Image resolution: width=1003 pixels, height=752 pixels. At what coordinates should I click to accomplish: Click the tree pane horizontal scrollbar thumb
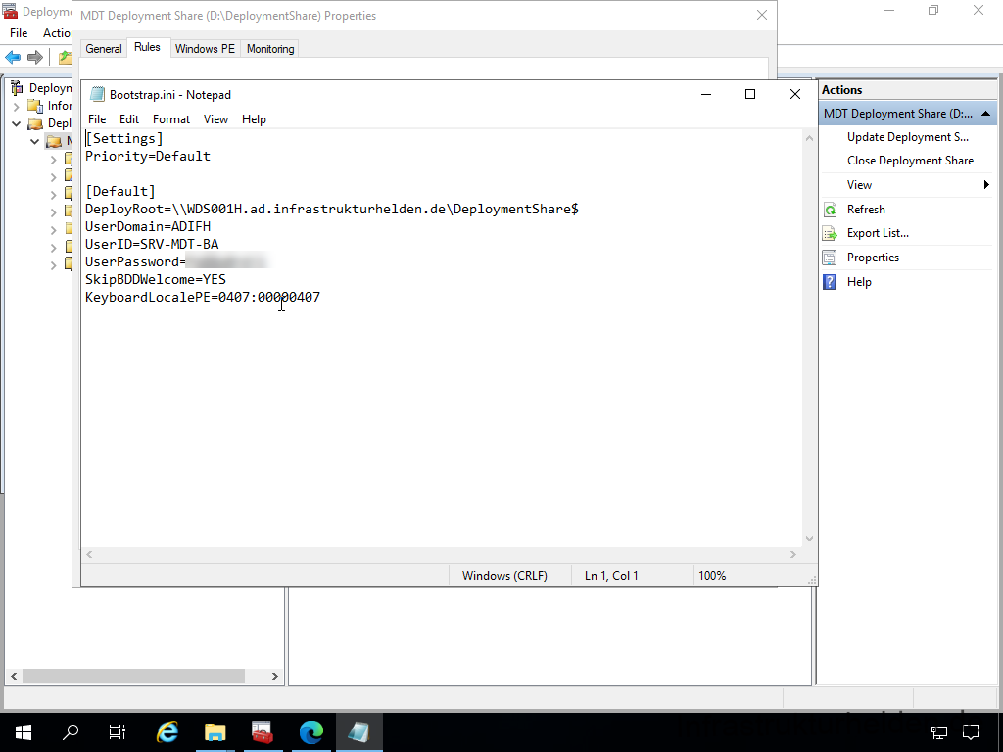(x=133, y=676)
